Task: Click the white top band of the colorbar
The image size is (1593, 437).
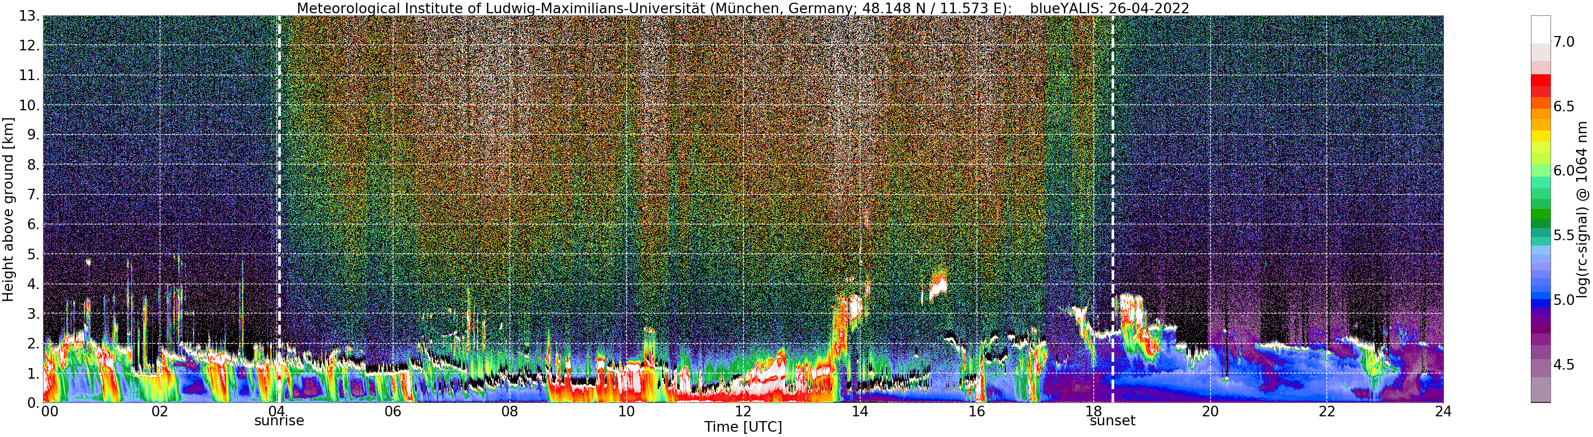Action: tap(1540, 29)
